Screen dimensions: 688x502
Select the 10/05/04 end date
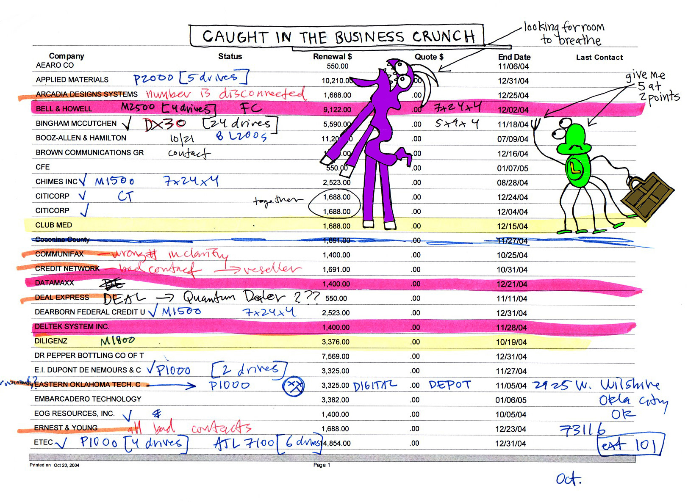pos(511,414)
